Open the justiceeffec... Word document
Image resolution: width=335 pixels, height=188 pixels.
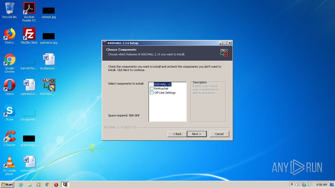point(29,164)
